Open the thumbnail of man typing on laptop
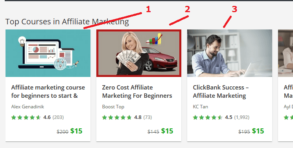The image size is (293, 148). pyautogui.click(x=229, y=53)
